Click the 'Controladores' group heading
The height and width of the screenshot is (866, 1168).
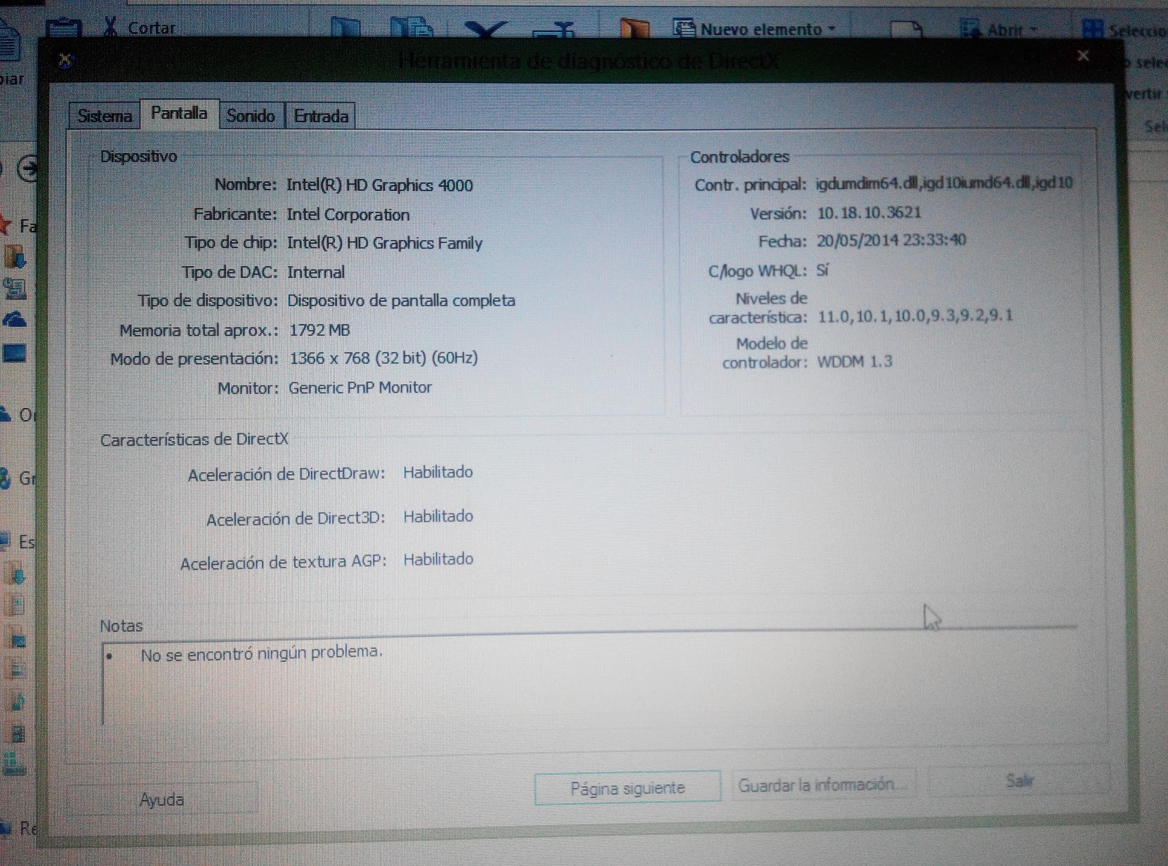click(740, 157)
